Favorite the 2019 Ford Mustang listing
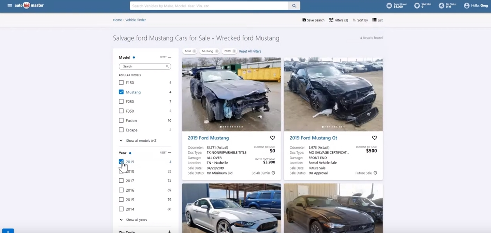 (x=273, y=138)
